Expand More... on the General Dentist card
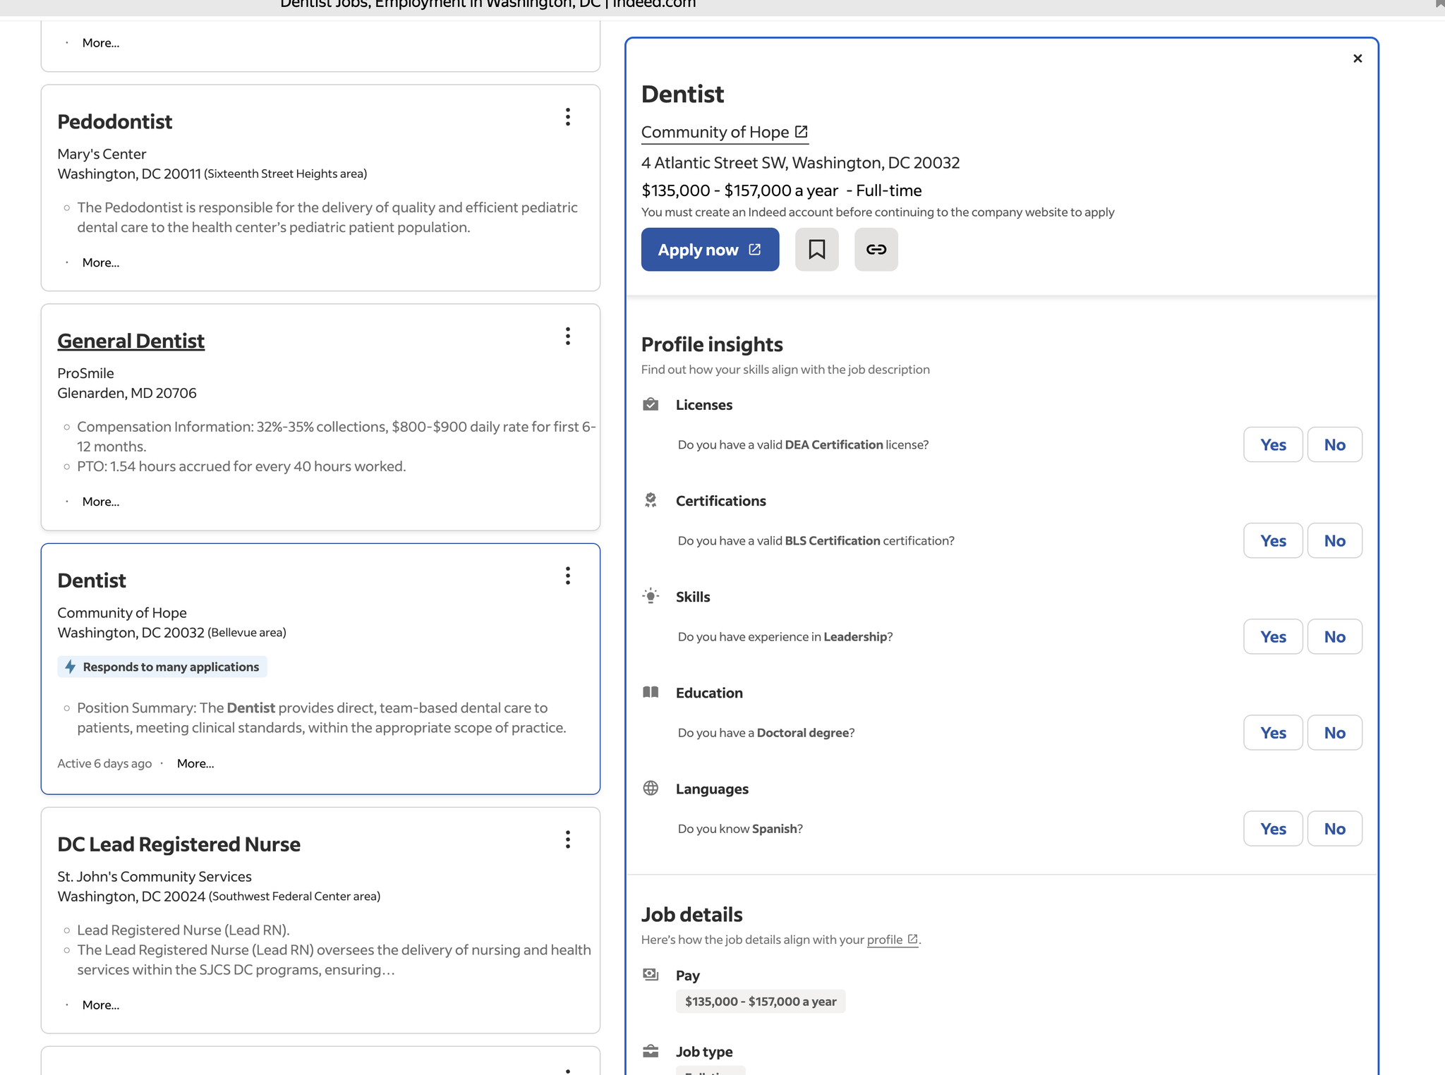1445x1075 pixels. [100, 502]
